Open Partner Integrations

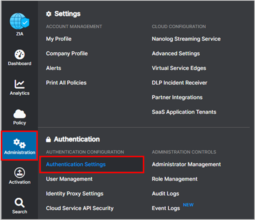(x=177, y=97)
